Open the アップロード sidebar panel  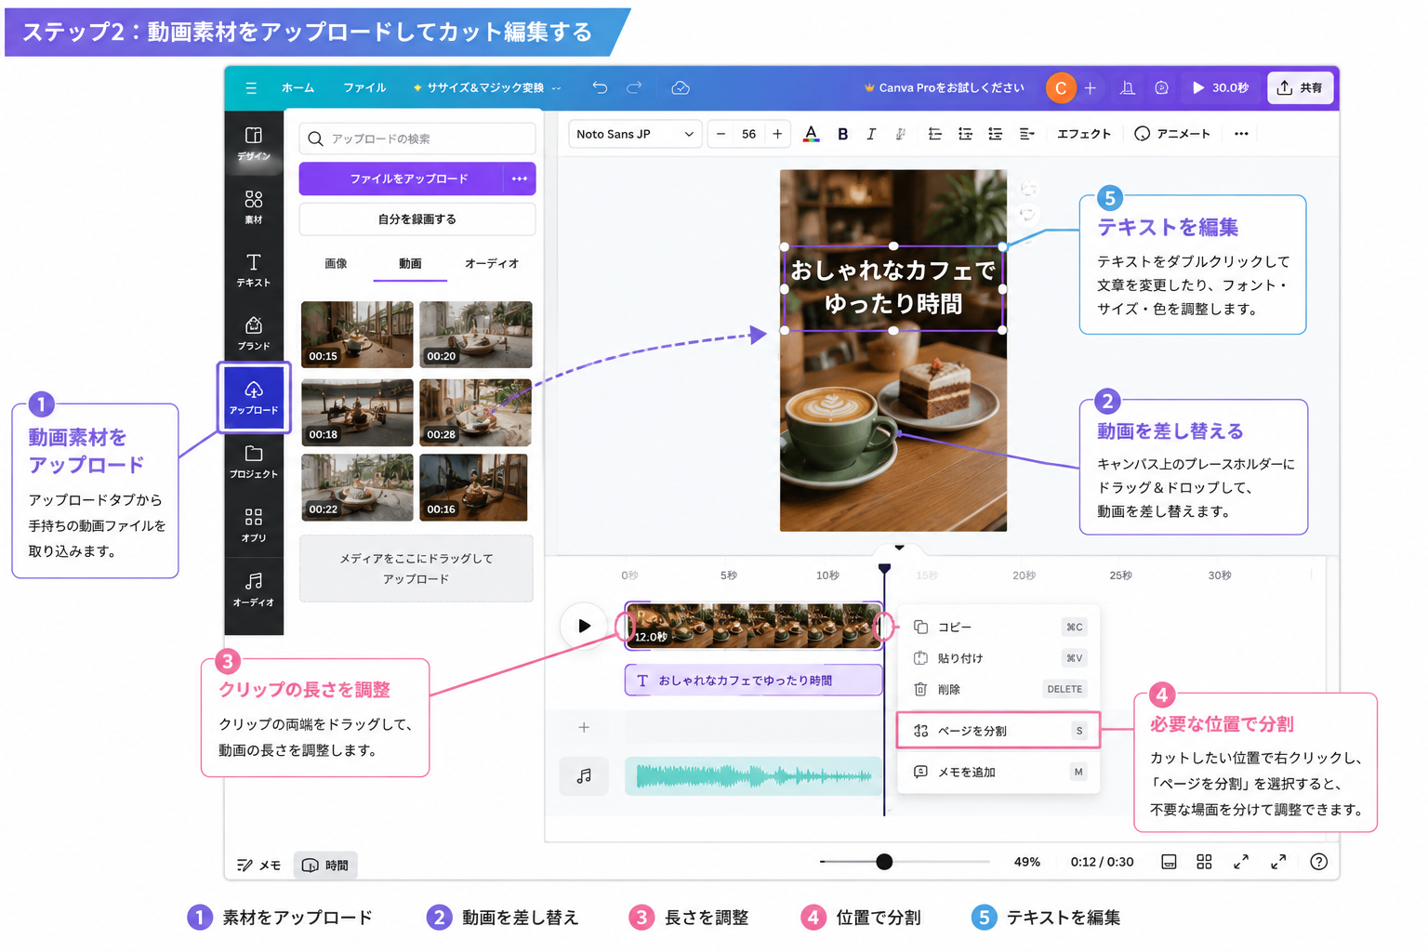(254, 398)
